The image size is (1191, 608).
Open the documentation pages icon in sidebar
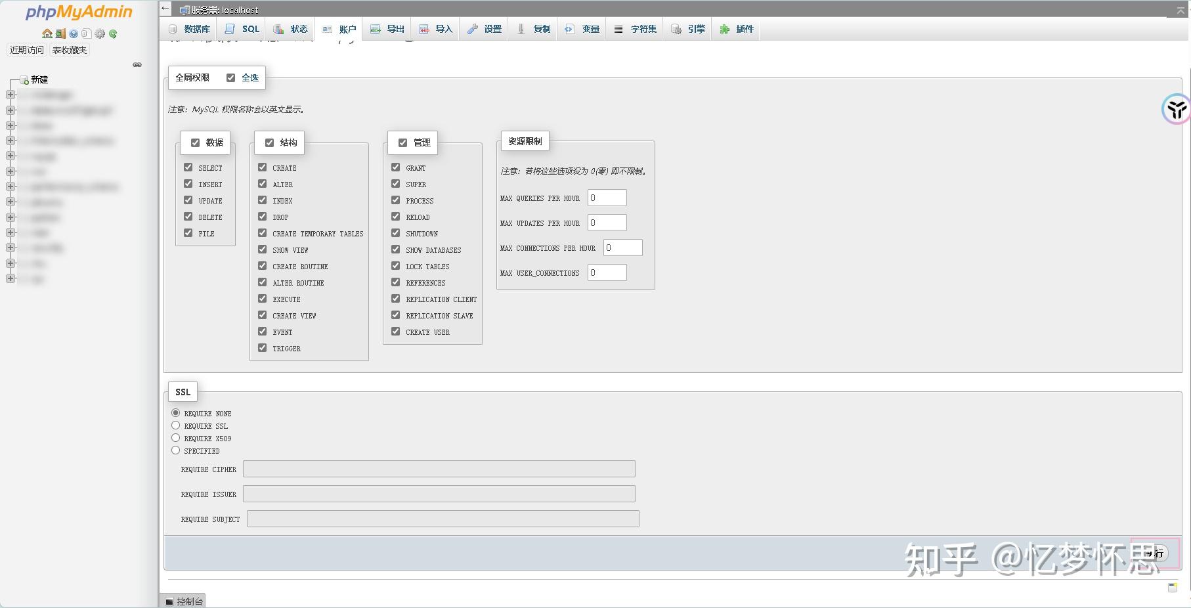86,33
